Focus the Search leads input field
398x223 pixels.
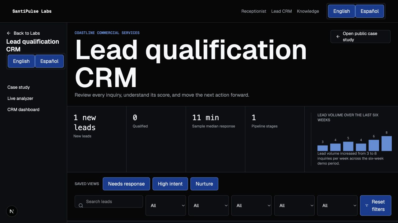(x=109, y=202)
